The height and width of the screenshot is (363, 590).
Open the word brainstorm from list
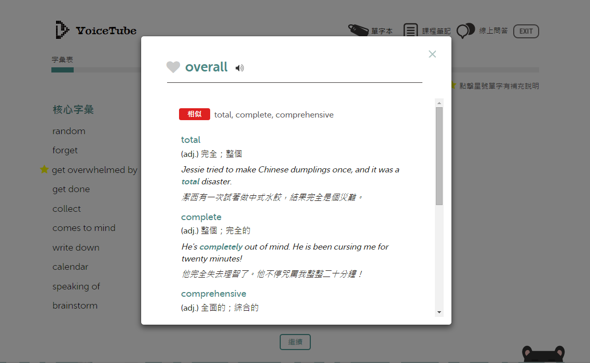pyautogui.click(x=75, y=306)
